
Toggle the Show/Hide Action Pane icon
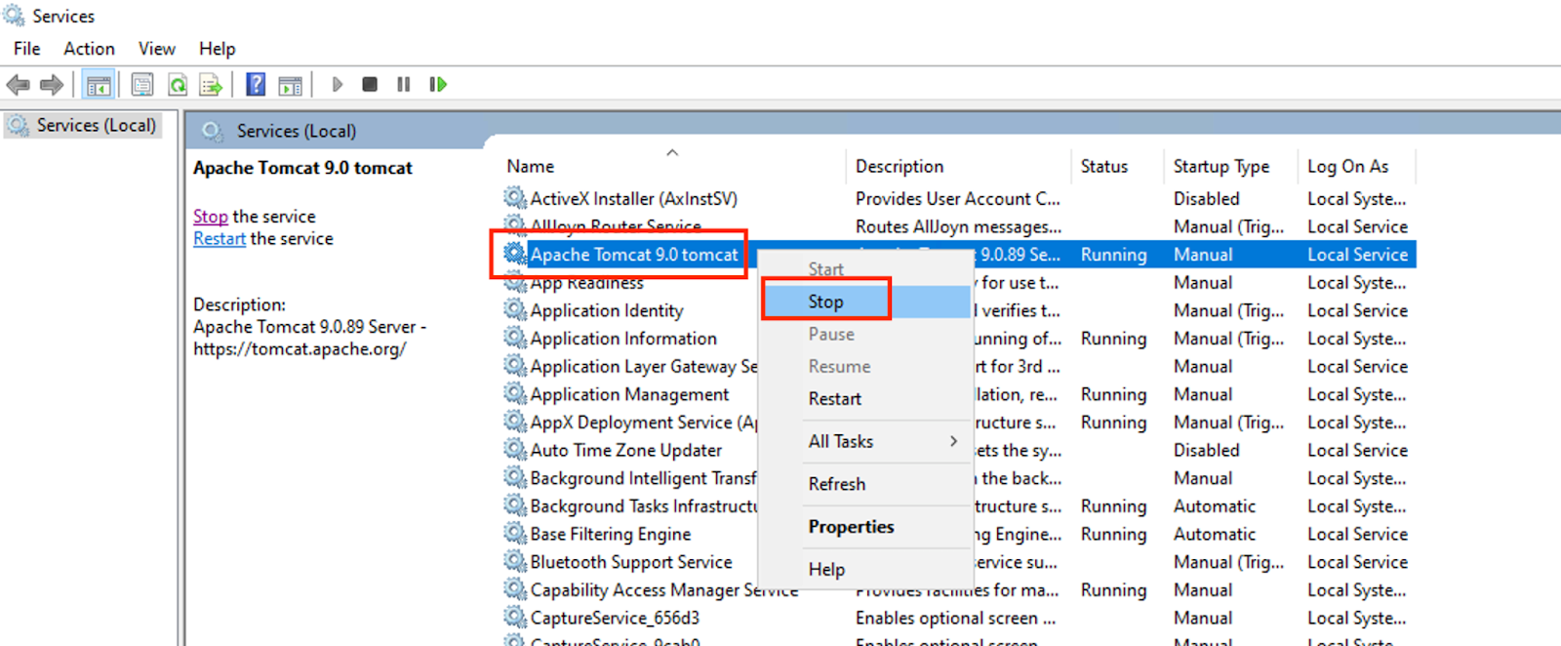click(x=290, y=85)
